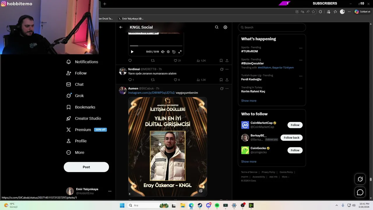Reply to ferdimsi's post

click(131, 80)
